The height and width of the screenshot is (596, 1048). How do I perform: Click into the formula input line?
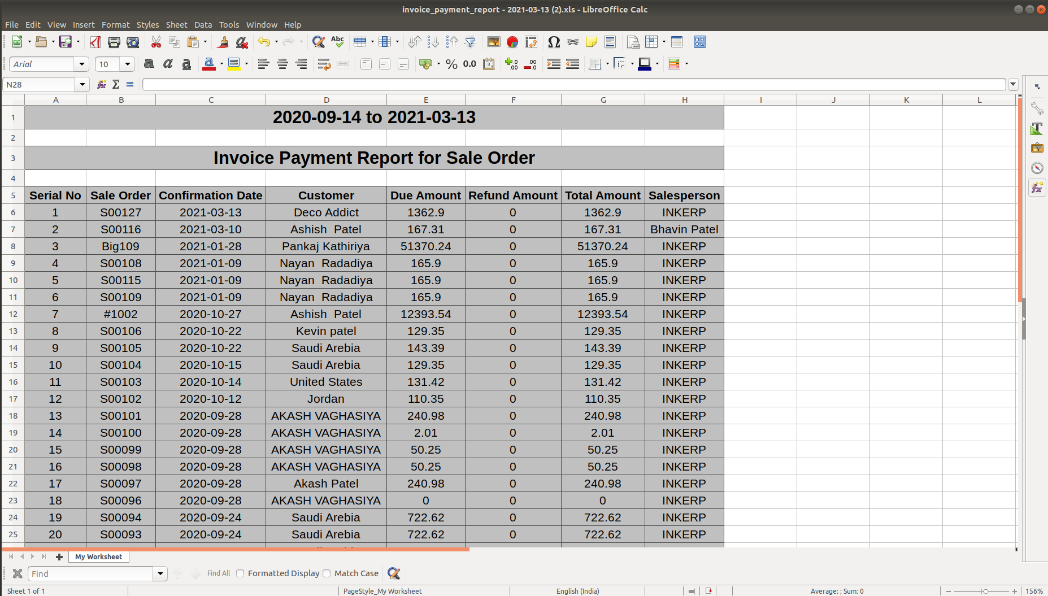(573, 85)
